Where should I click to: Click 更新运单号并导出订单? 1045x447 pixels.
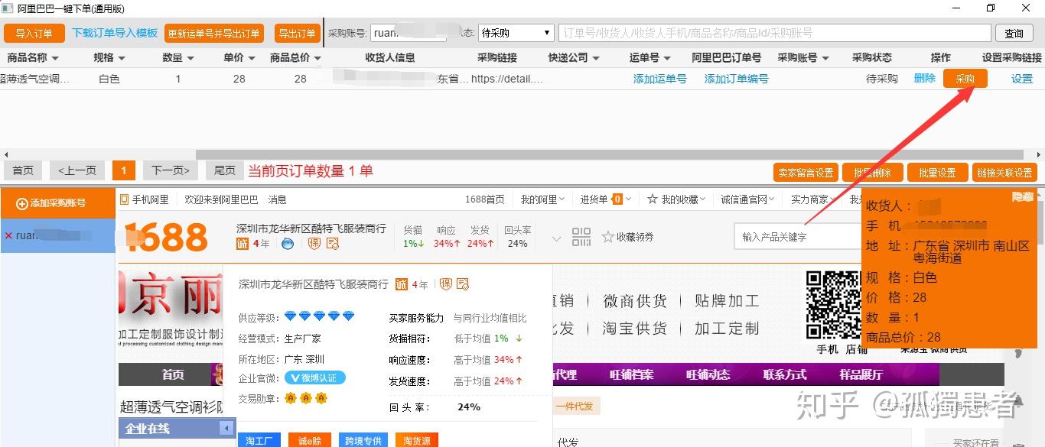tap(214, 33)
